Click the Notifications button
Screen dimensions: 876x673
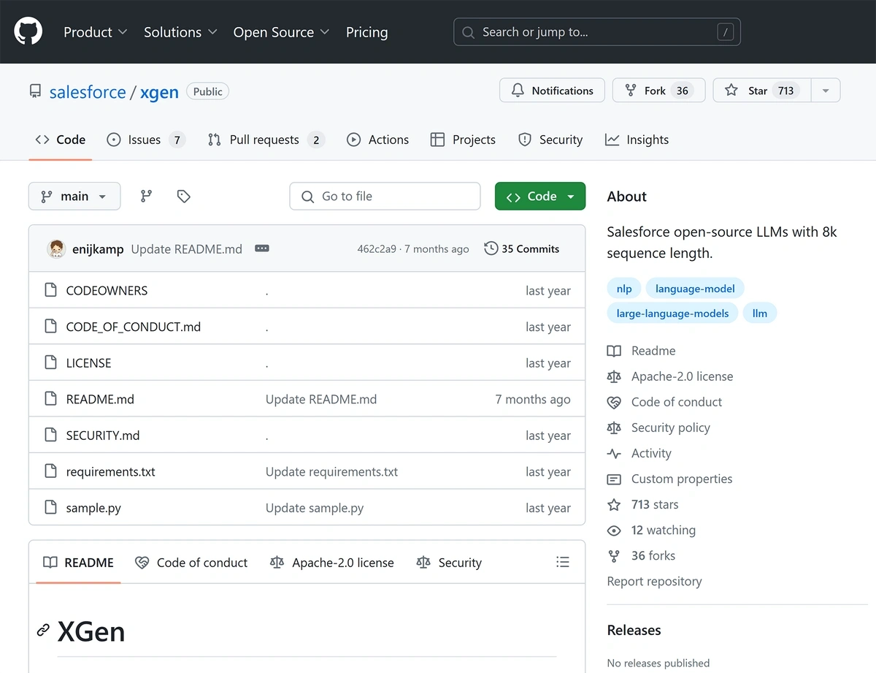tap(552, 91)
